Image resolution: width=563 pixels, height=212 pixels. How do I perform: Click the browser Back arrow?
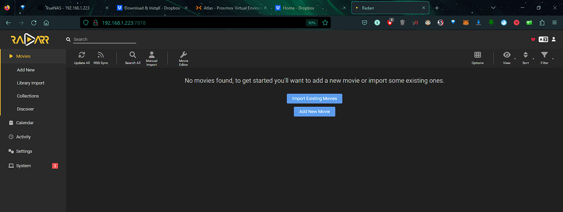click(8, 23)
